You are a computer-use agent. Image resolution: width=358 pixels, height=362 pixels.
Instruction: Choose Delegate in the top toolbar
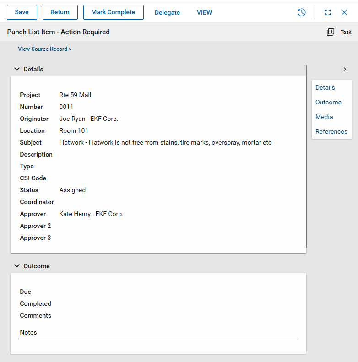[167, 12]
